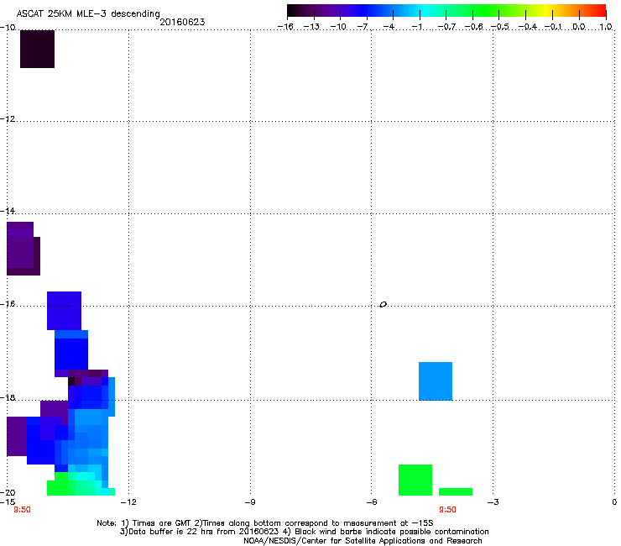
Task: Click the red "9:50" time near the -3 label
Action: tap(447, 510)
